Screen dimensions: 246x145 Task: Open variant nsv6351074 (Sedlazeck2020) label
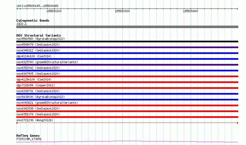(x=38, y=114)
